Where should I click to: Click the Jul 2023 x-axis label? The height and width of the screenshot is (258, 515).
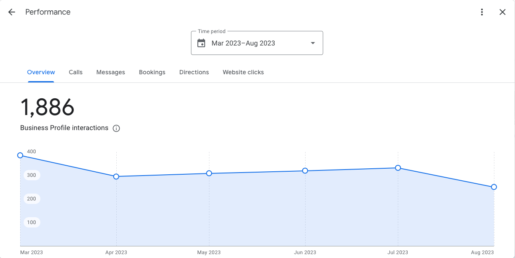point(398,252)
